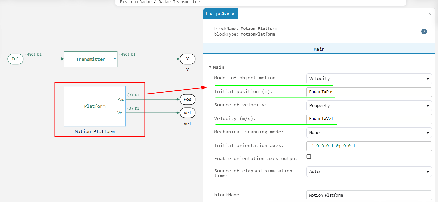The height and width of the screenshot is (202, 438).
Task: Select the Transmitter block
Action: (x=91, y=59)
